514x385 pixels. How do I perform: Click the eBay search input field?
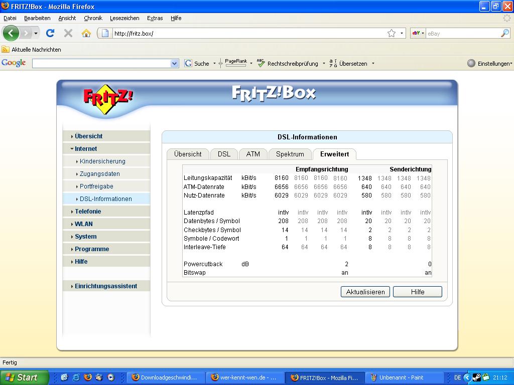click(463, 33)
